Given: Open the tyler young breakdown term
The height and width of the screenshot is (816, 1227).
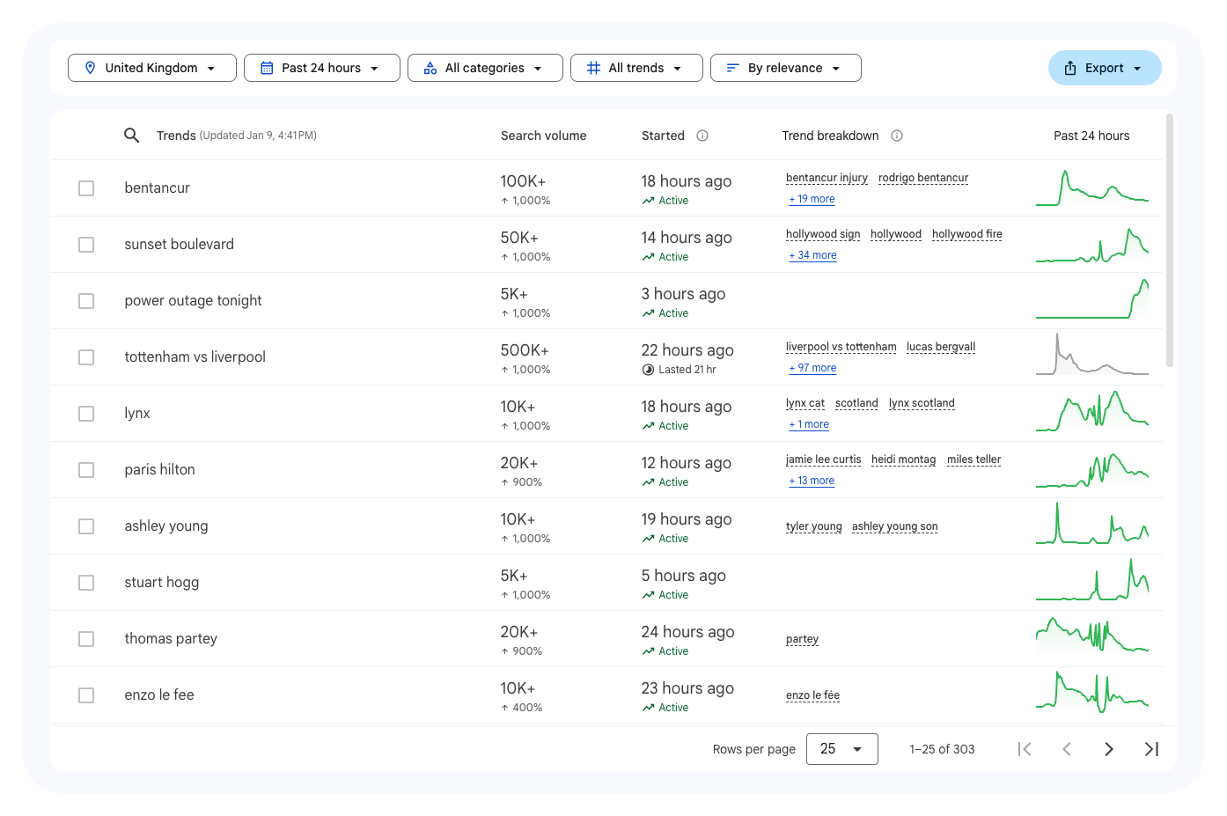Looking at the screenshot, I should tap(814, 526).
